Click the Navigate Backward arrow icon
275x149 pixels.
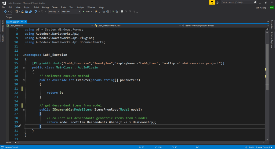pyautogui.click(x=5, y=12)
